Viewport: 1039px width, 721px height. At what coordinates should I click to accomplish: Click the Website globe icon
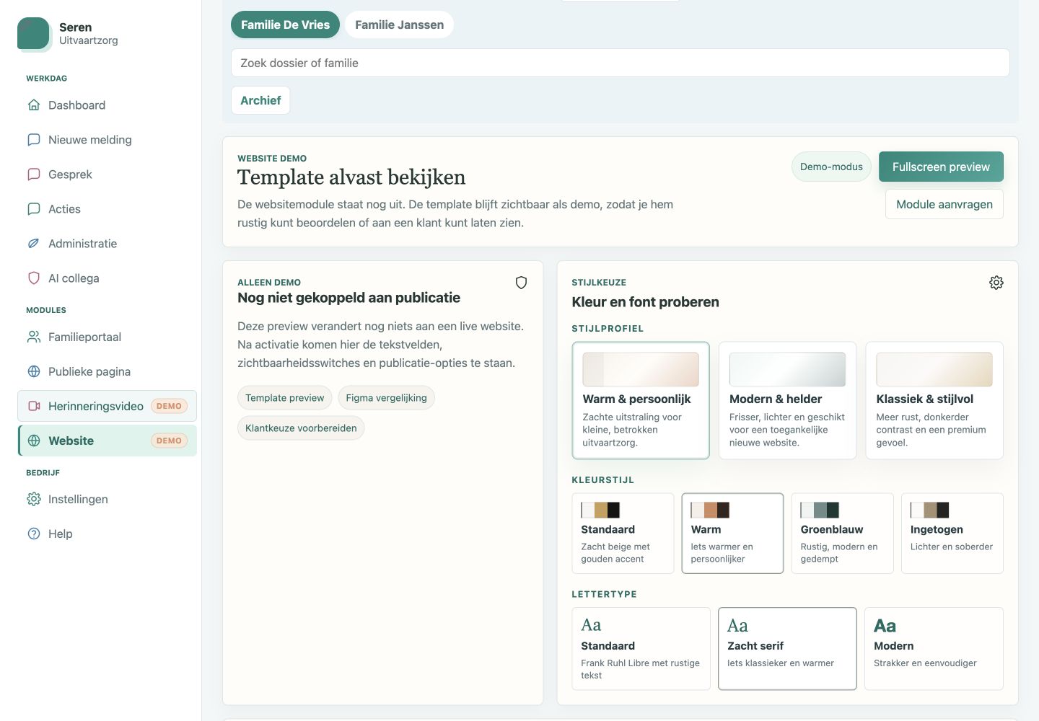[x=34, y=441]
